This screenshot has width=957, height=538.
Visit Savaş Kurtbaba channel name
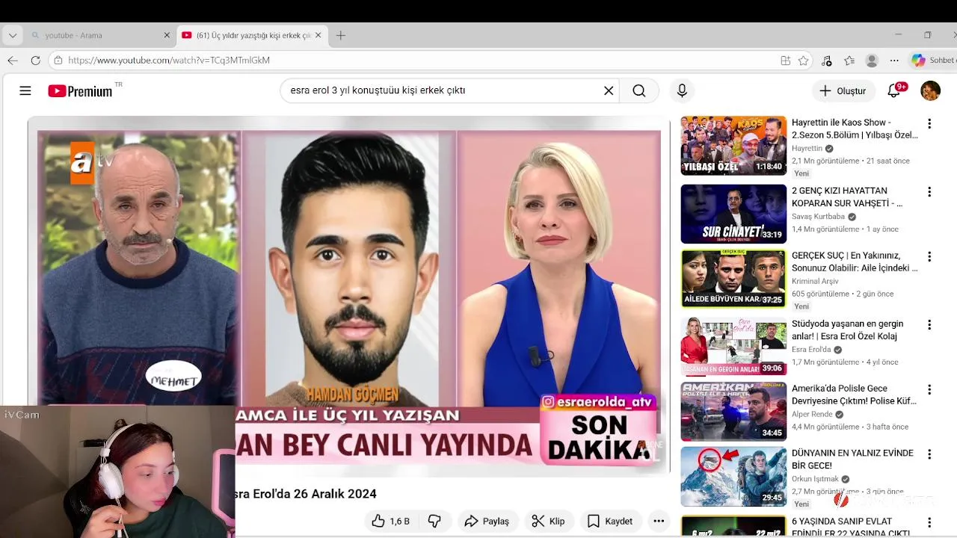818,217
